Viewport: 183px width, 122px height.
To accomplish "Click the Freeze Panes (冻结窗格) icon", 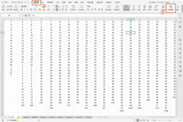I will (171, 7).
